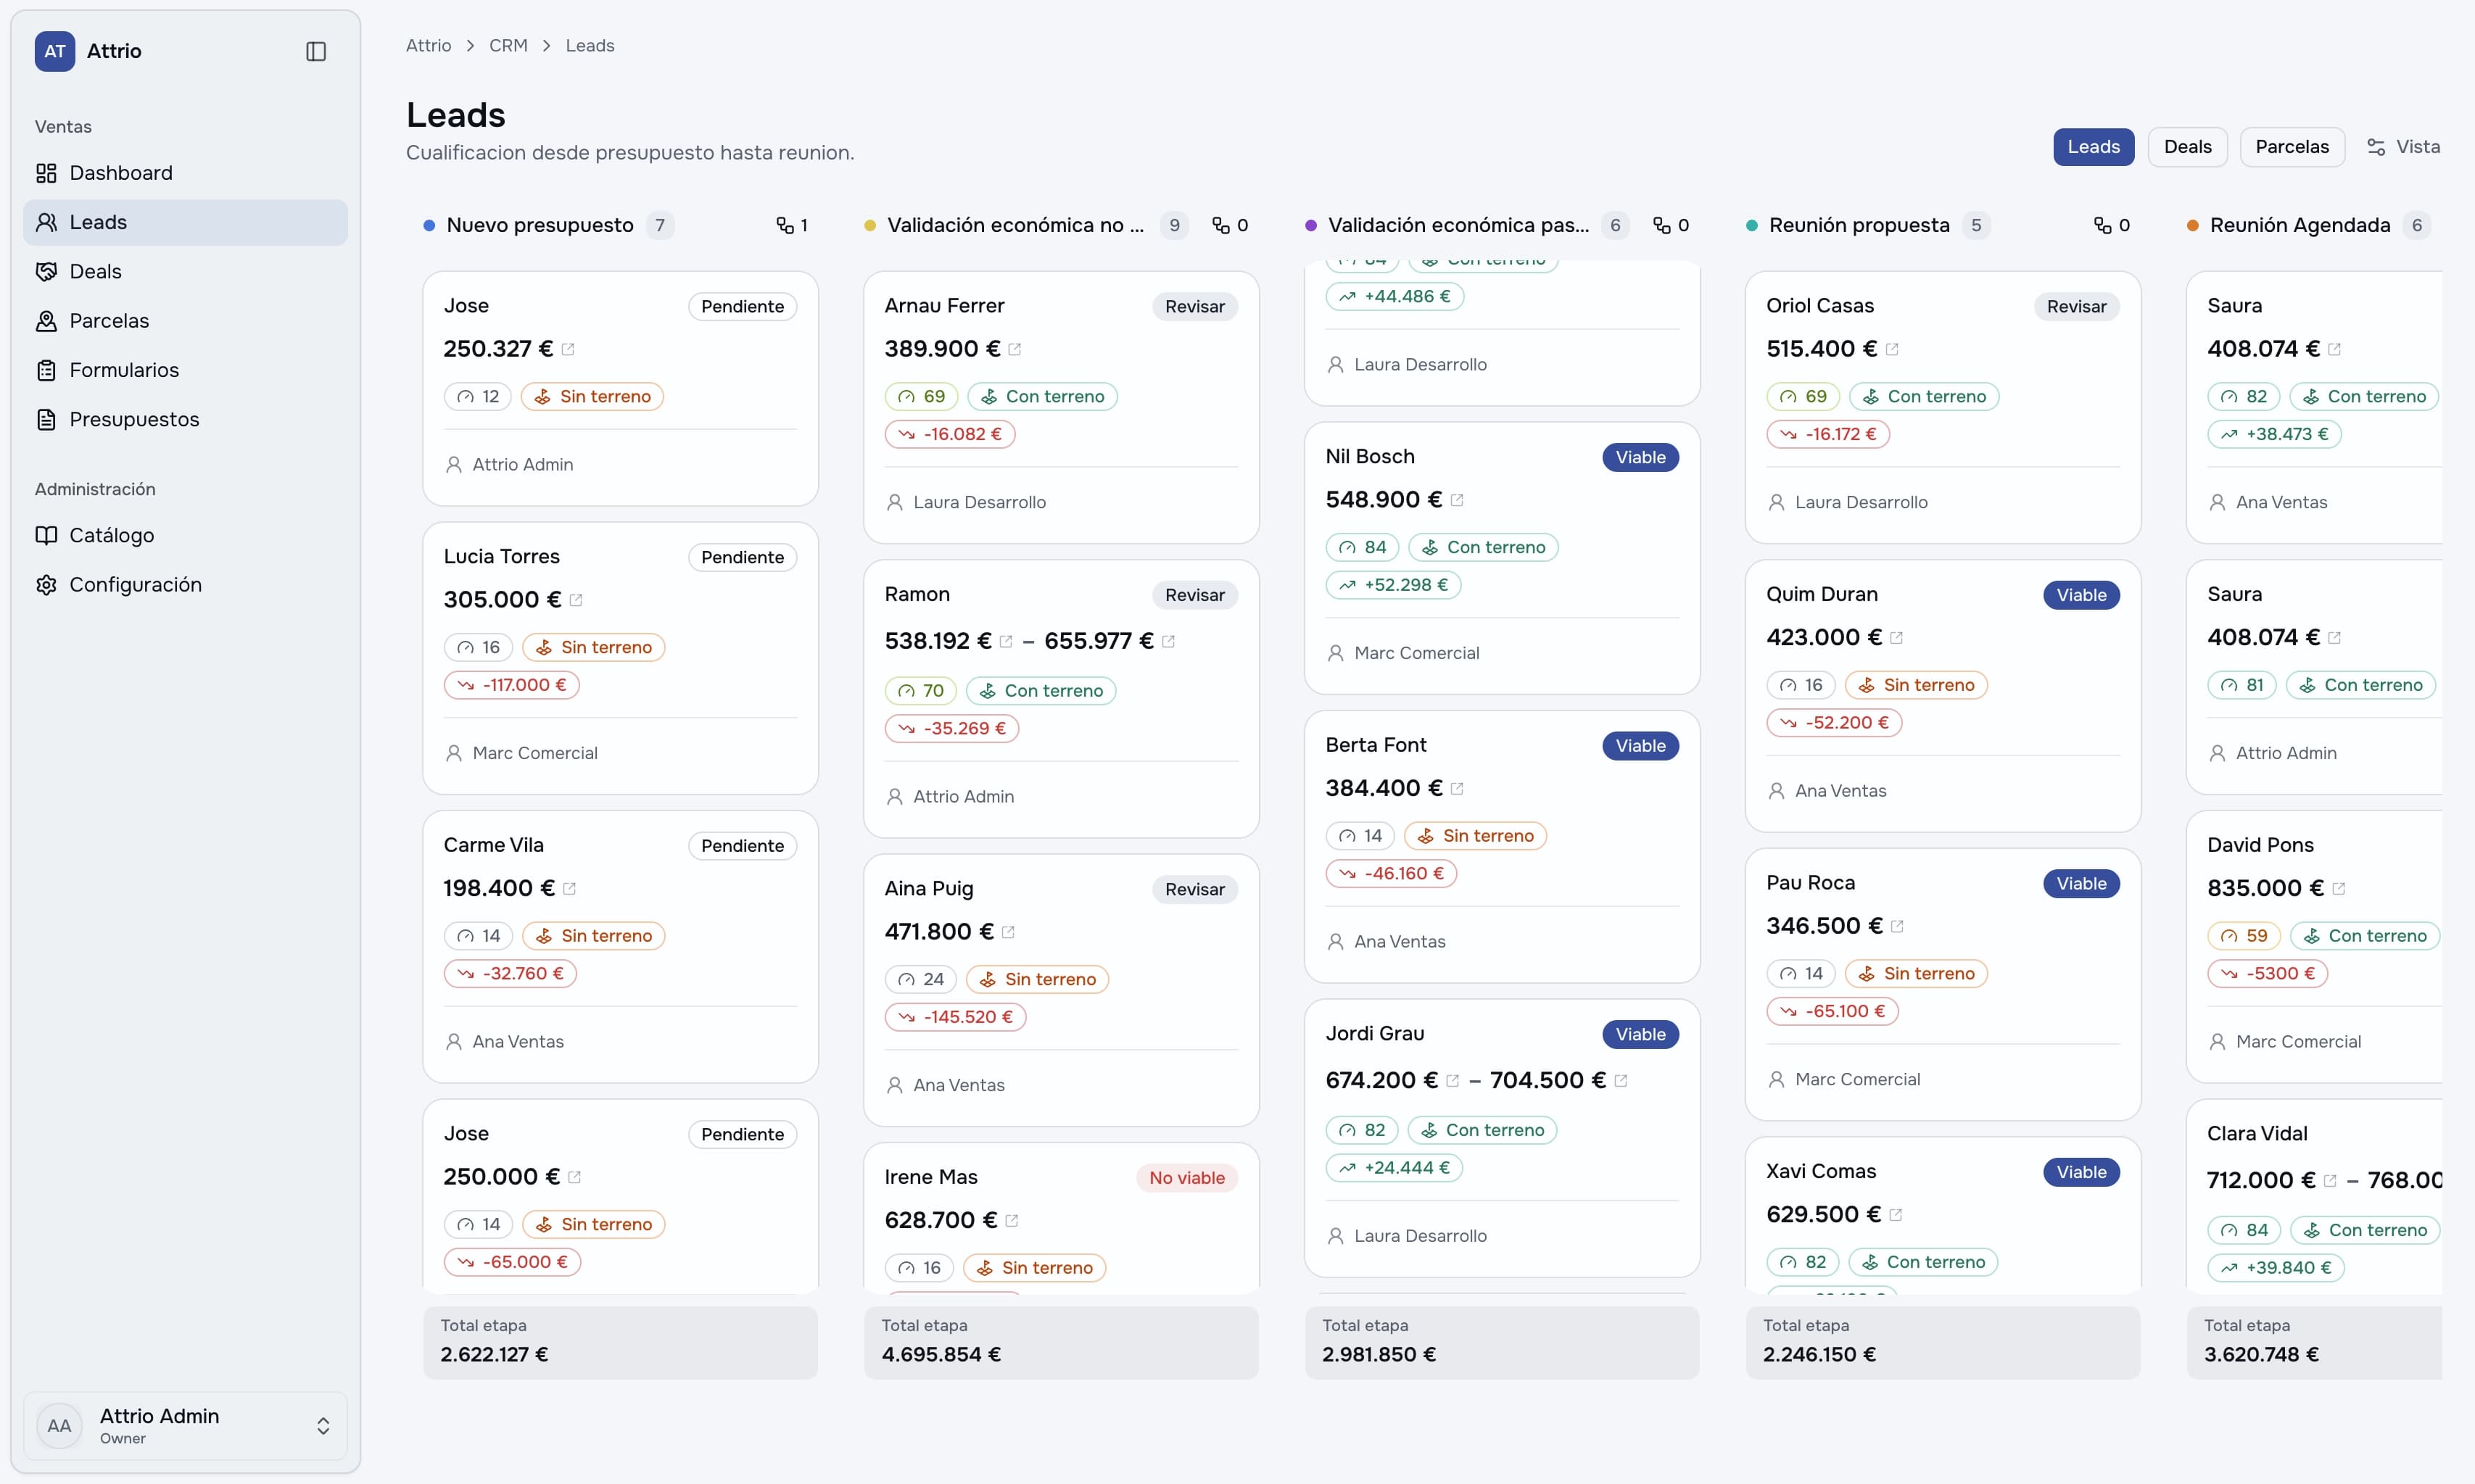Image resolution: width=2475 pixels, height=1484 pixels.
Task: Open the Presupuestos document icon
Action: click(46, 419)
